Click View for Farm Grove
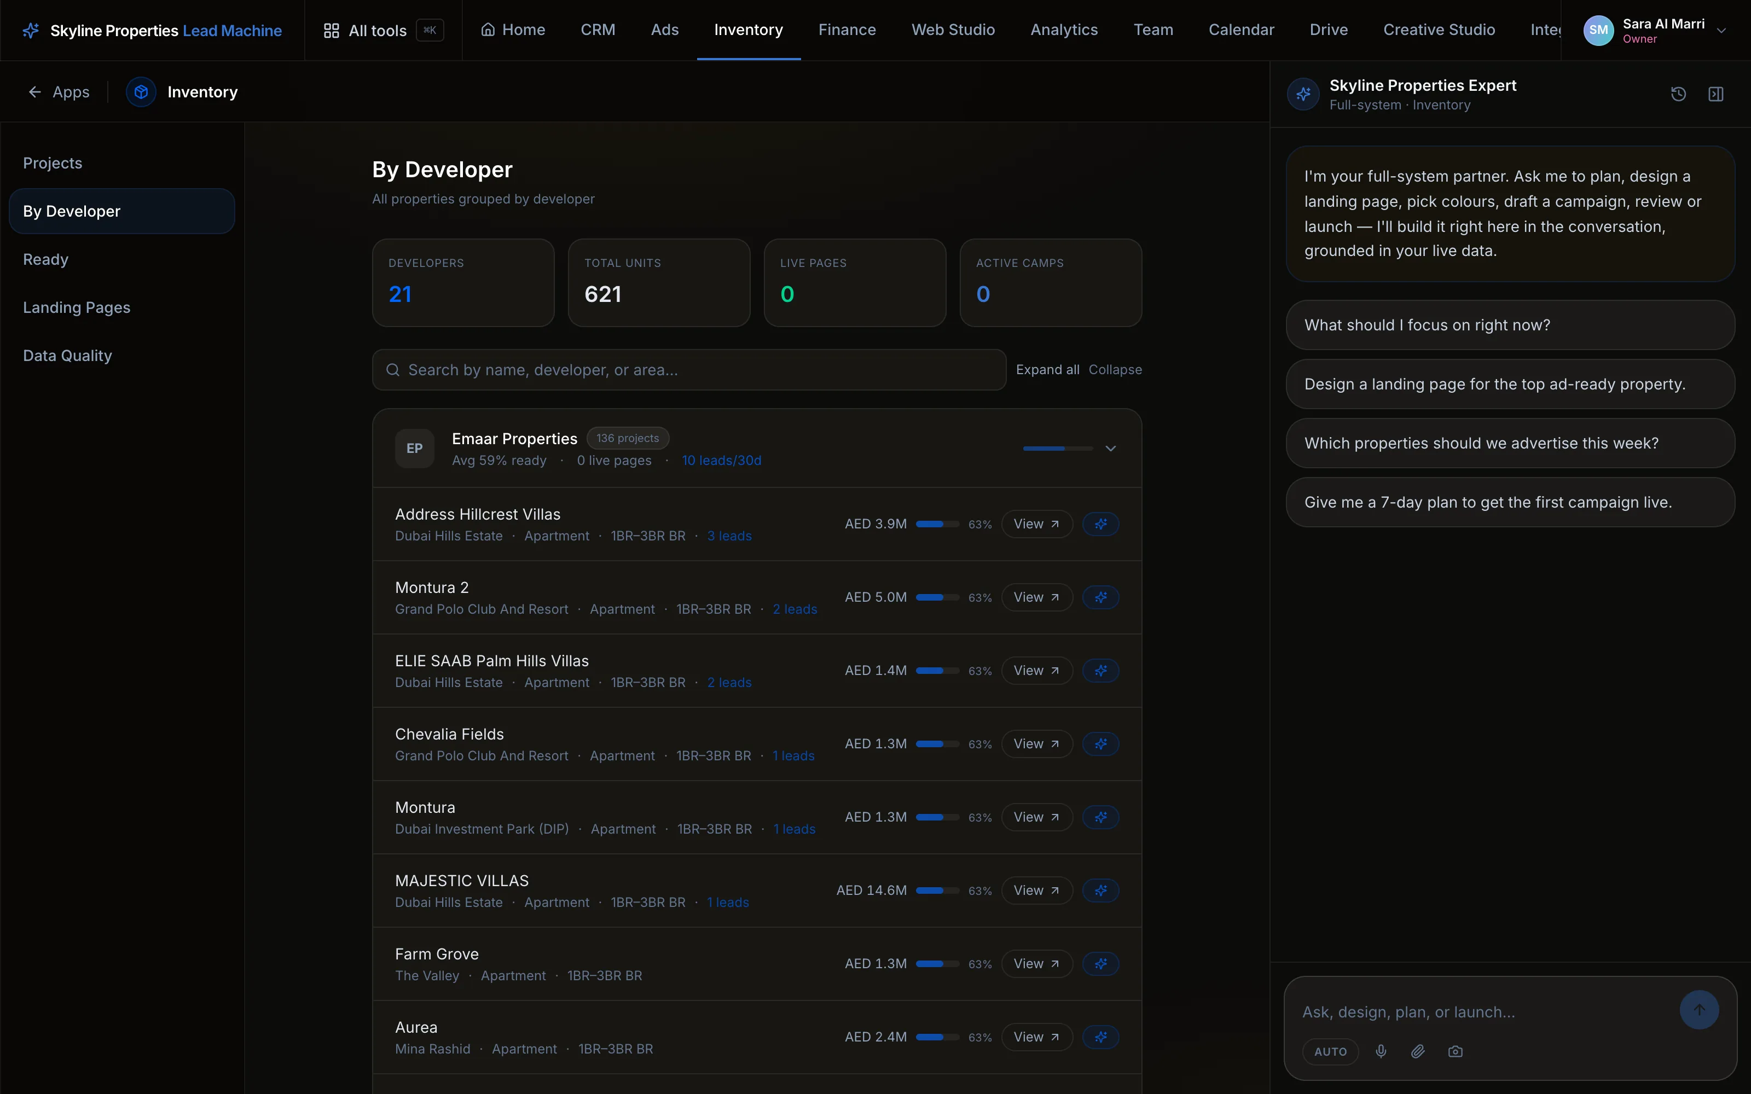Screen dimensions: 1751x1094 pyautogui.click(x=1036, y=964)
